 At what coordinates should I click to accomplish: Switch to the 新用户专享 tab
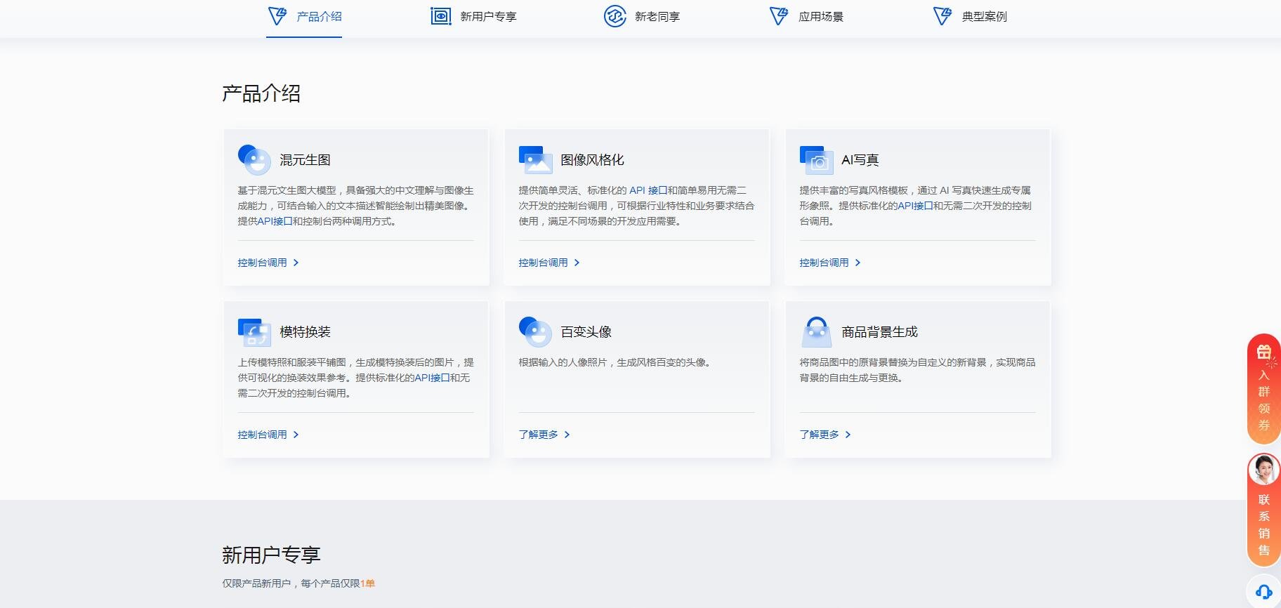pos(473,16)
